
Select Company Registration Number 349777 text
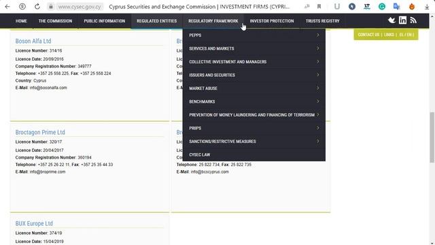pos(53,66)
